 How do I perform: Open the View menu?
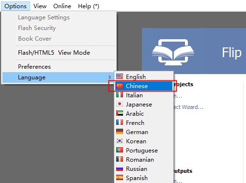coord(40,6)
